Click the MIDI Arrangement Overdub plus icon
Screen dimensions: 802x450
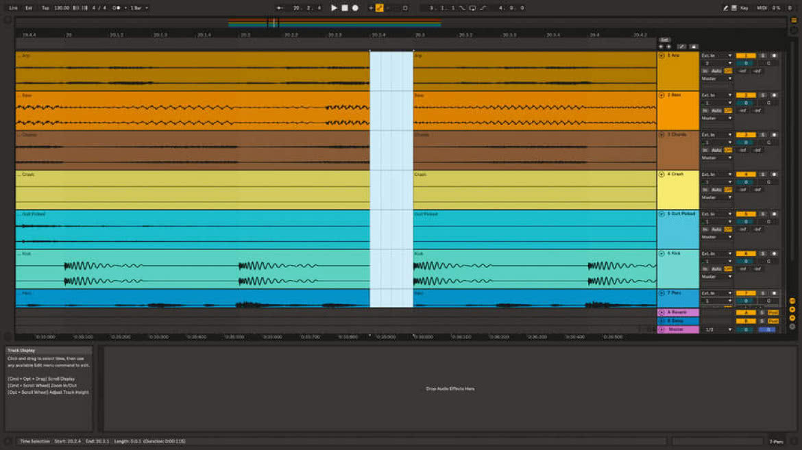click(x=371, y=8)
